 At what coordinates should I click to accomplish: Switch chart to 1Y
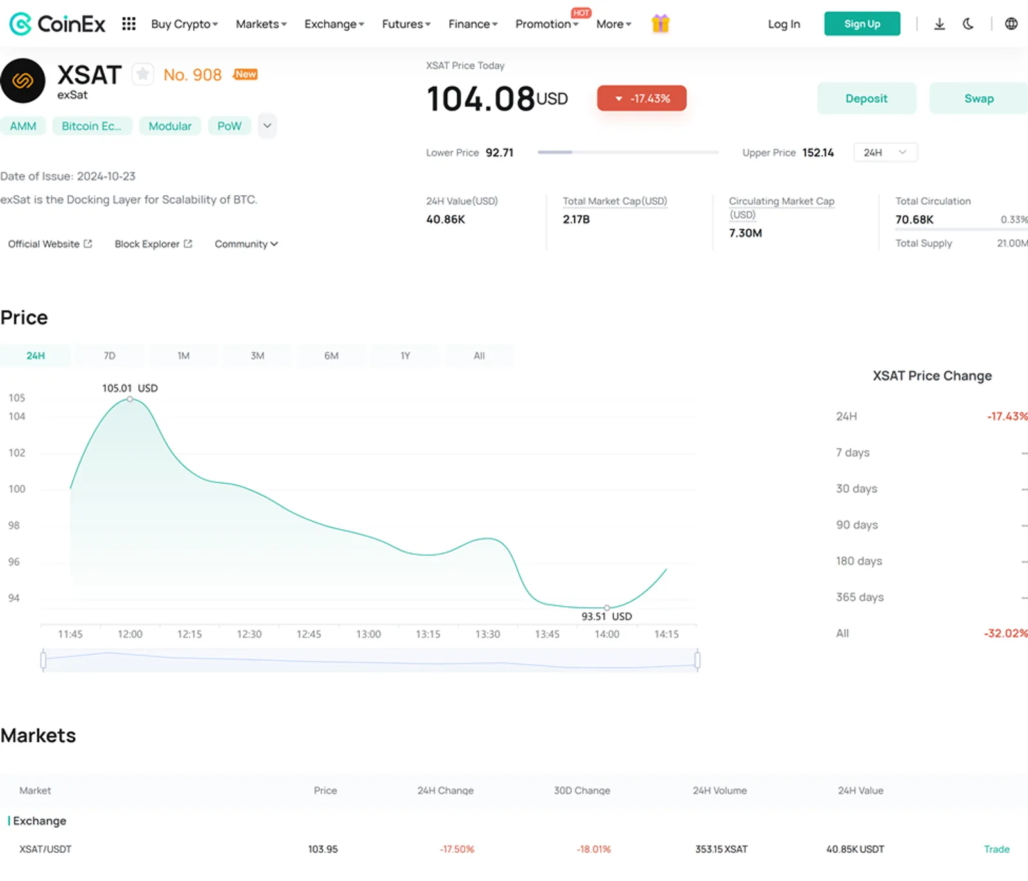click(x=405, y=356)
